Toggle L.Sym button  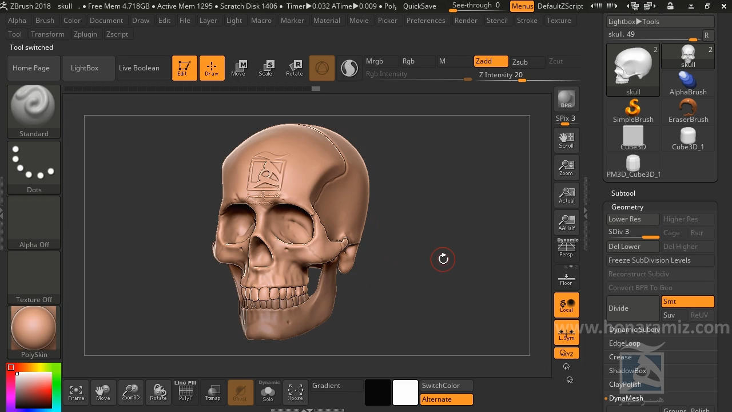(566, 332)
